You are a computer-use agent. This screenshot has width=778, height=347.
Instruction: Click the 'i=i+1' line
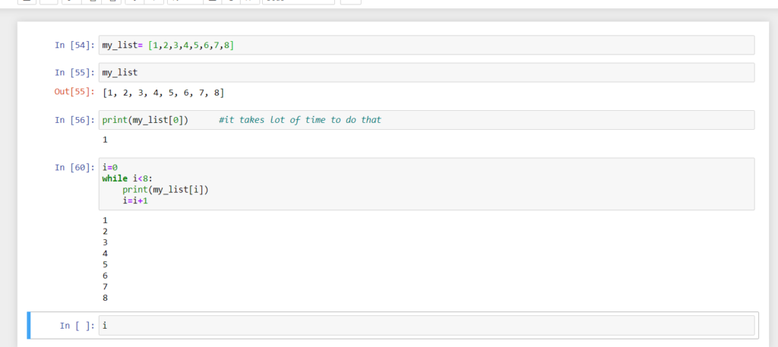[135, 200]
